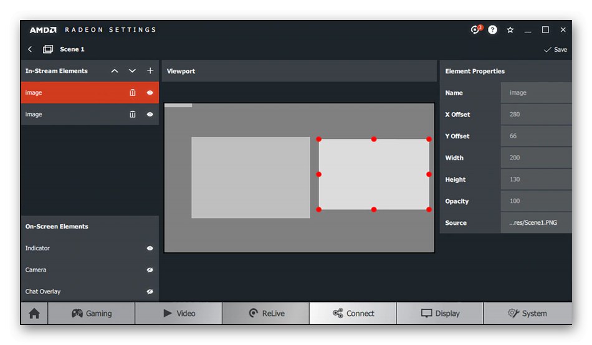Screen dimensions: 592x345
Task: Open the Video tab
Action: click(x=179, y=313)
